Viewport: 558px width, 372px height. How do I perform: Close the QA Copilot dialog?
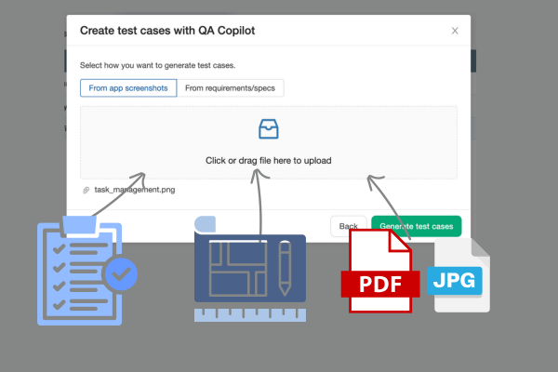pyautogui.click(x=455, y=31)
